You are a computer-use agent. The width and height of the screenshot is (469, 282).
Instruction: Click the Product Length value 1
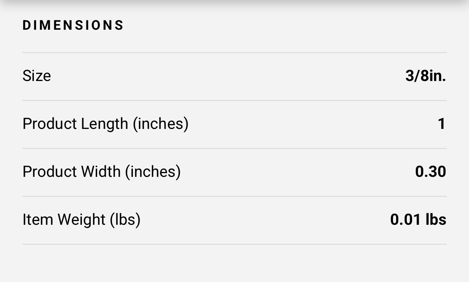(441, 124)
